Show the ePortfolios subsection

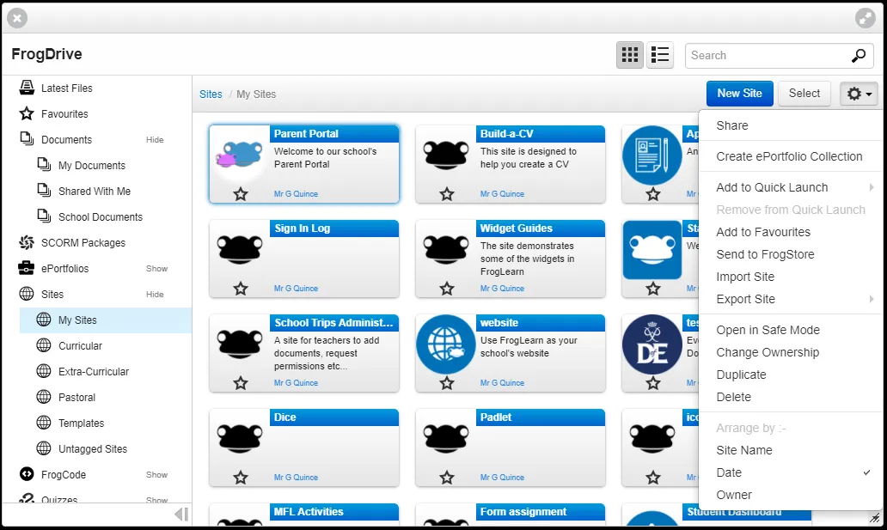[156, 269]
